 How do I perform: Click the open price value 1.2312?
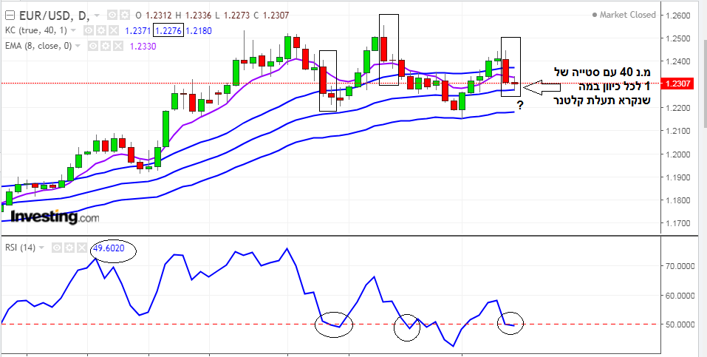[x=157, y=16]
